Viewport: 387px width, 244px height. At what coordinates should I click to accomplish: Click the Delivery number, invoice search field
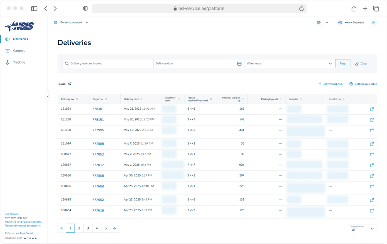(x=110, y=64)
